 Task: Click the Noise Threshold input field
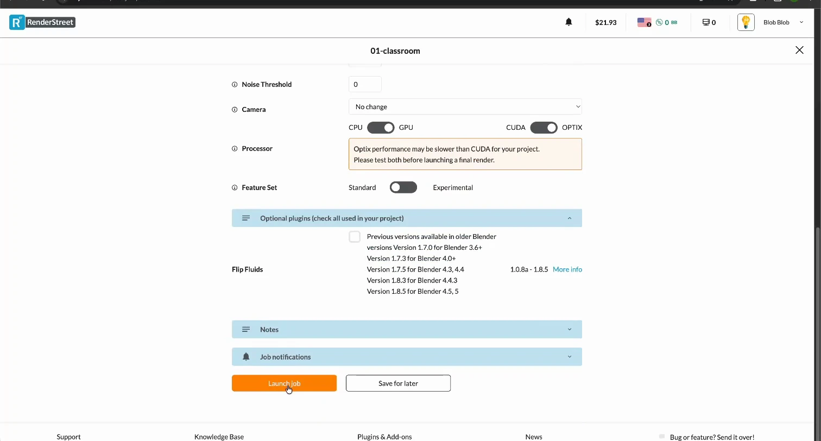point(365,84)
